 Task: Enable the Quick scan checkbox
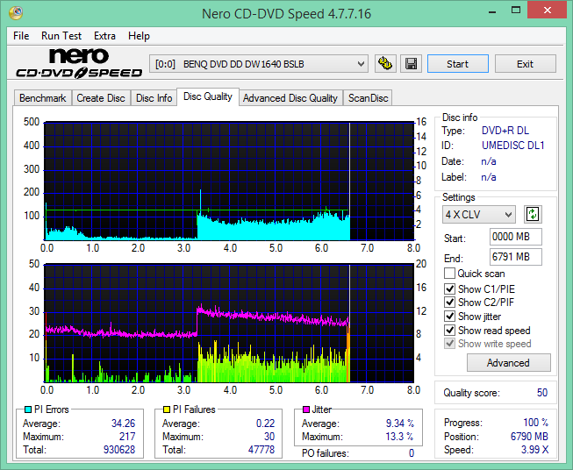(449, 274)
